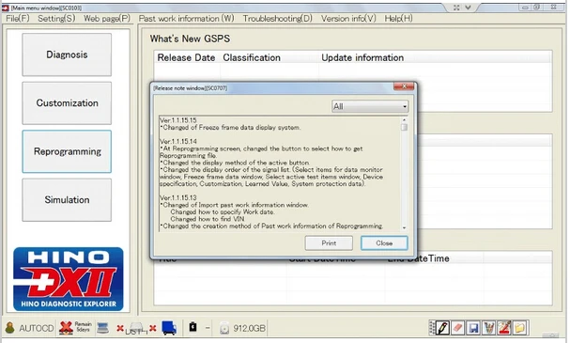This screenshot has width=570, height=343.
Task: Click the release notes scrollbar down arrow
Action: [x=404, y=227]
